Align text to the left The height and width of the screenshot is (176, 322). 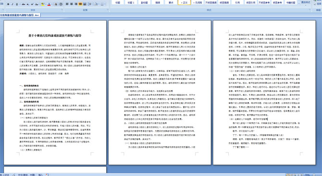point(67,4)
